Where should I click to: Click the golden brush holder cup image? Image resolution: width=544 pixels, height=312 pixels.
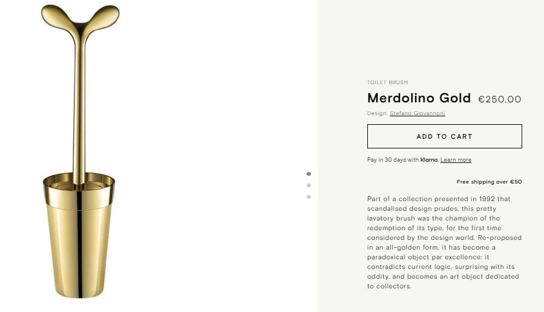[x=79, y=248]
